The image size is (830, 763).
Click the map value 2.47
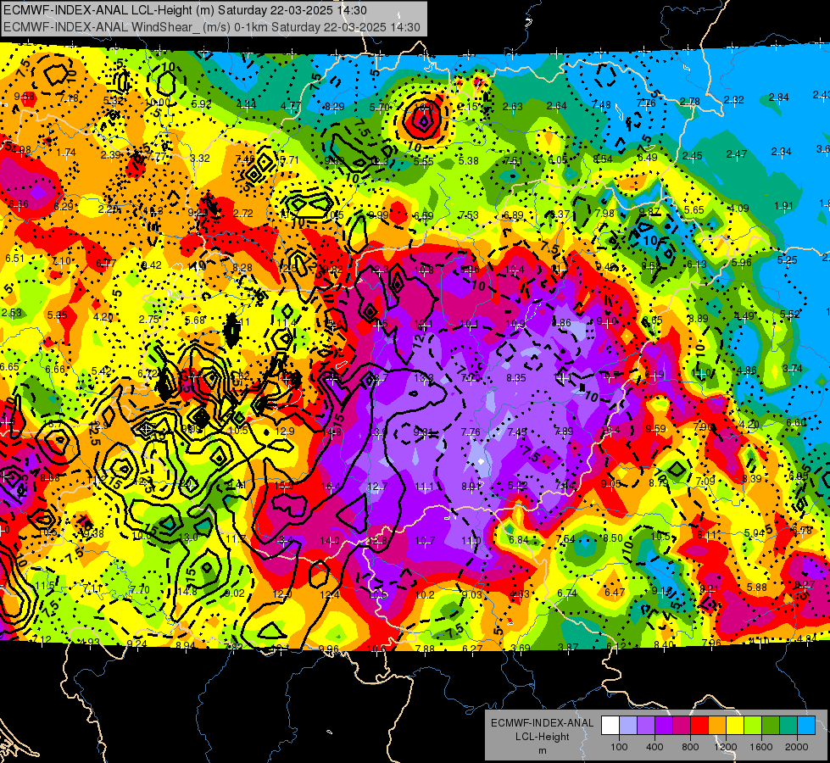pos(736,154)
